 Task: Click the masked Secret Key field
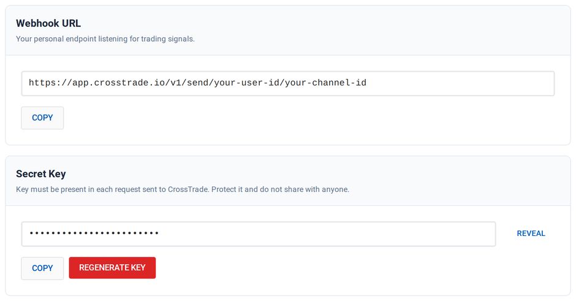258,234
